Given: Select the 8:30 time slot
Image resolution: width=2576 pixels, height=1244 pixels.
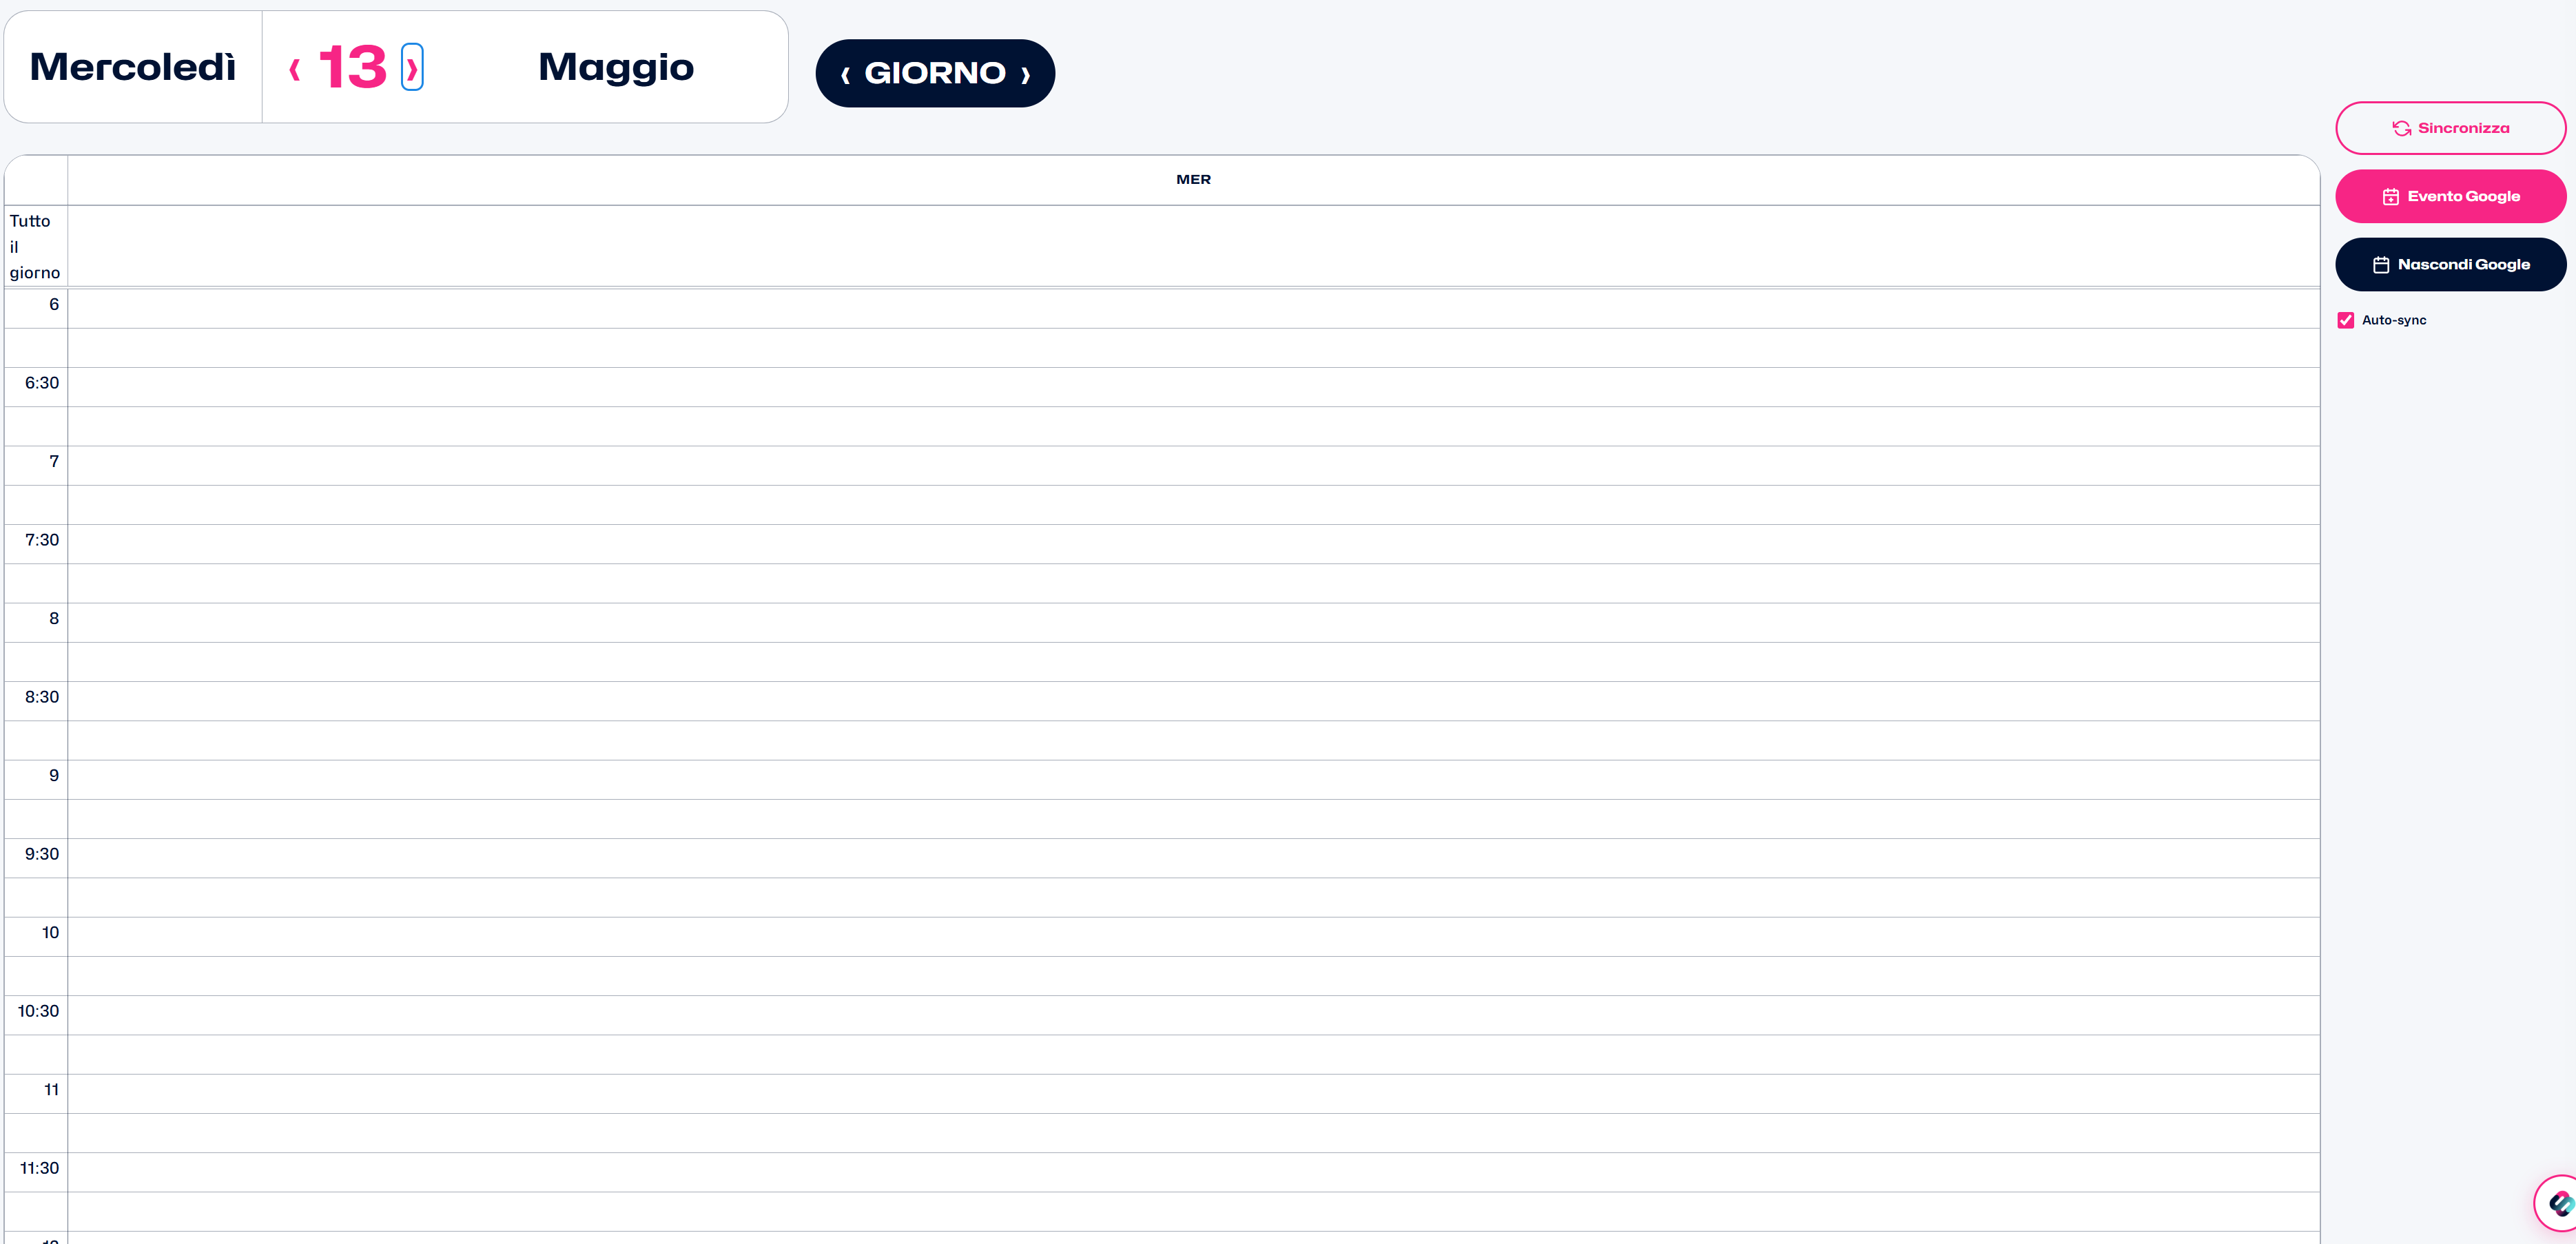Looking at the screenshot, I should 1193,701.
